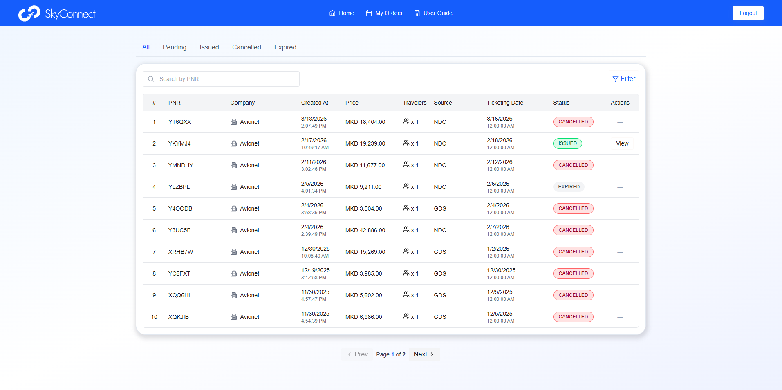This screenshot has width=782, height=390.
Task: Select PNR text YT6QXX
Action: pos(180,122)
